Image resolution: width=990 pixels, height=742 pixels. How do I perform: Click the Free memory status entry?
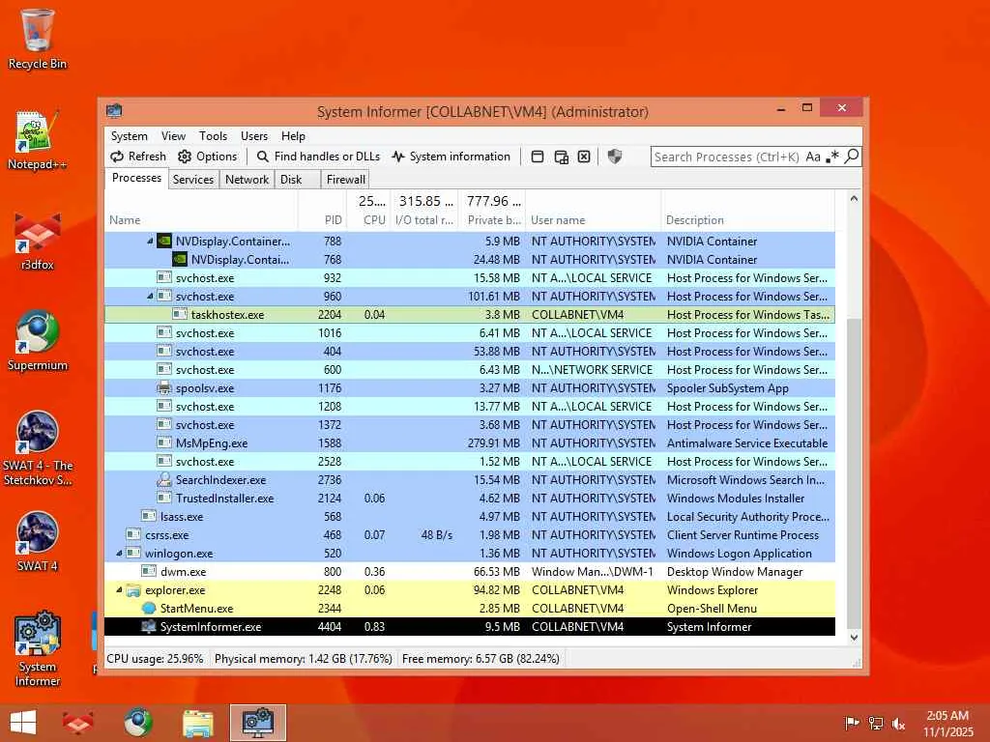click(480, 659)
